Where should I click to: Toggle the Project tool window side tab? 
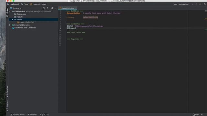[7, 12]
